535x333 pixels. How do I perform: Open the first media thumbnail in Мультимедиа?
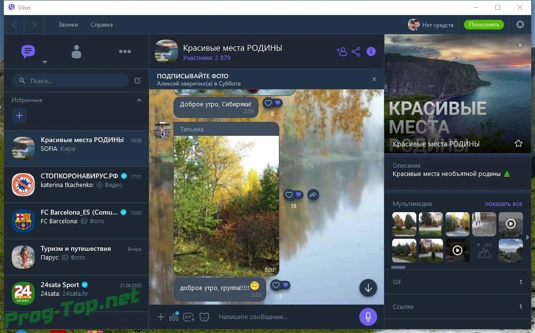tap(404, 224)
